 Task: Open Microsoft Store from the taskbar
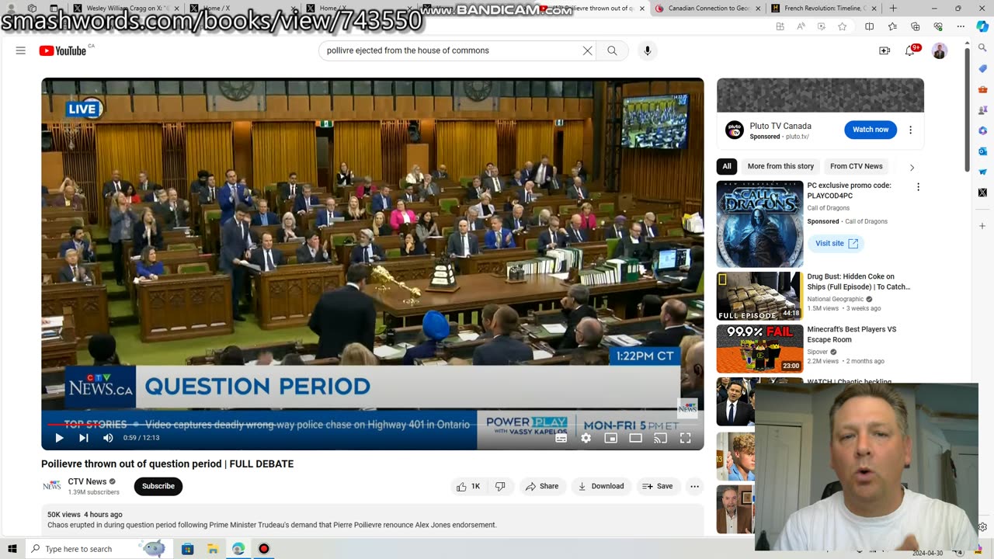click(187, 549)
